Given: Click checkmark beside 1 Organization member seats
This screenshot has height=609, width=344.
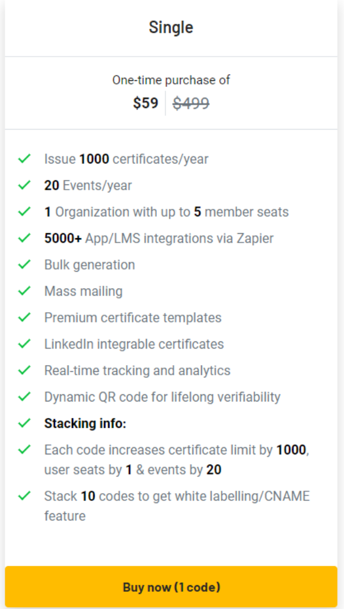Looking at the screenshot, I should 24,211.
